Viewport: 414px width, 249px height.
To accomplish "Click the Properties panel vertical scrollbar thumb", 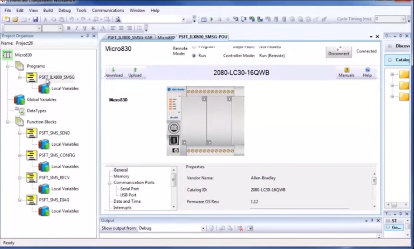I will pyautogui.click(x=374, y=181).
